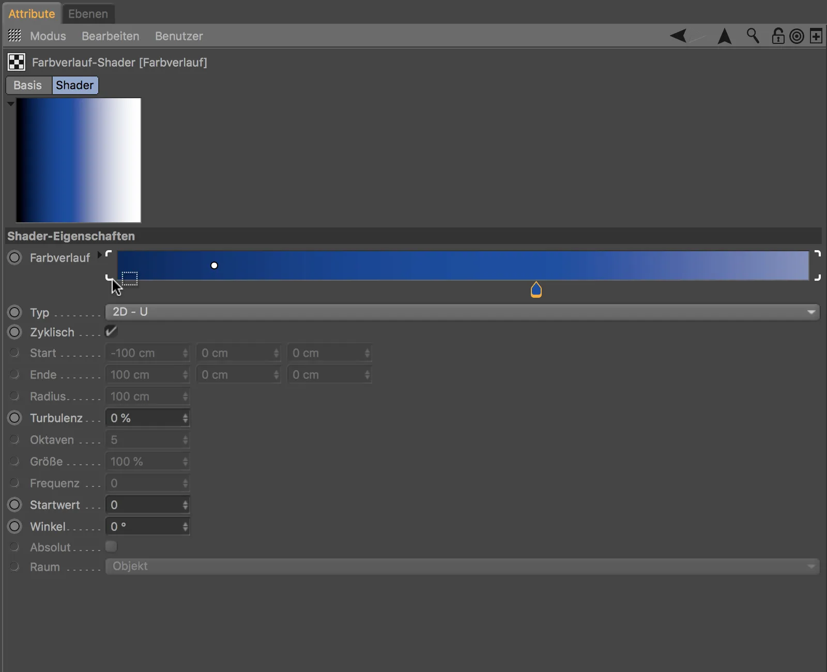Click the Winkel 0 ° field
The height and width of the screenshot is (672, 827).
pyautogui.click(x=148, y=527)
